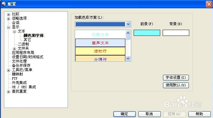Pick the 前景 foreground color swatch
The image size is (213, 118).
click(147, 33)
